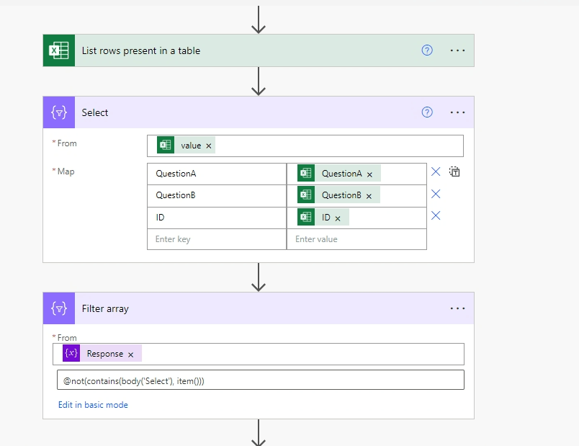Open help for the Select action
The height and width of the screenshot is (446, 579).
click(427, 112)
